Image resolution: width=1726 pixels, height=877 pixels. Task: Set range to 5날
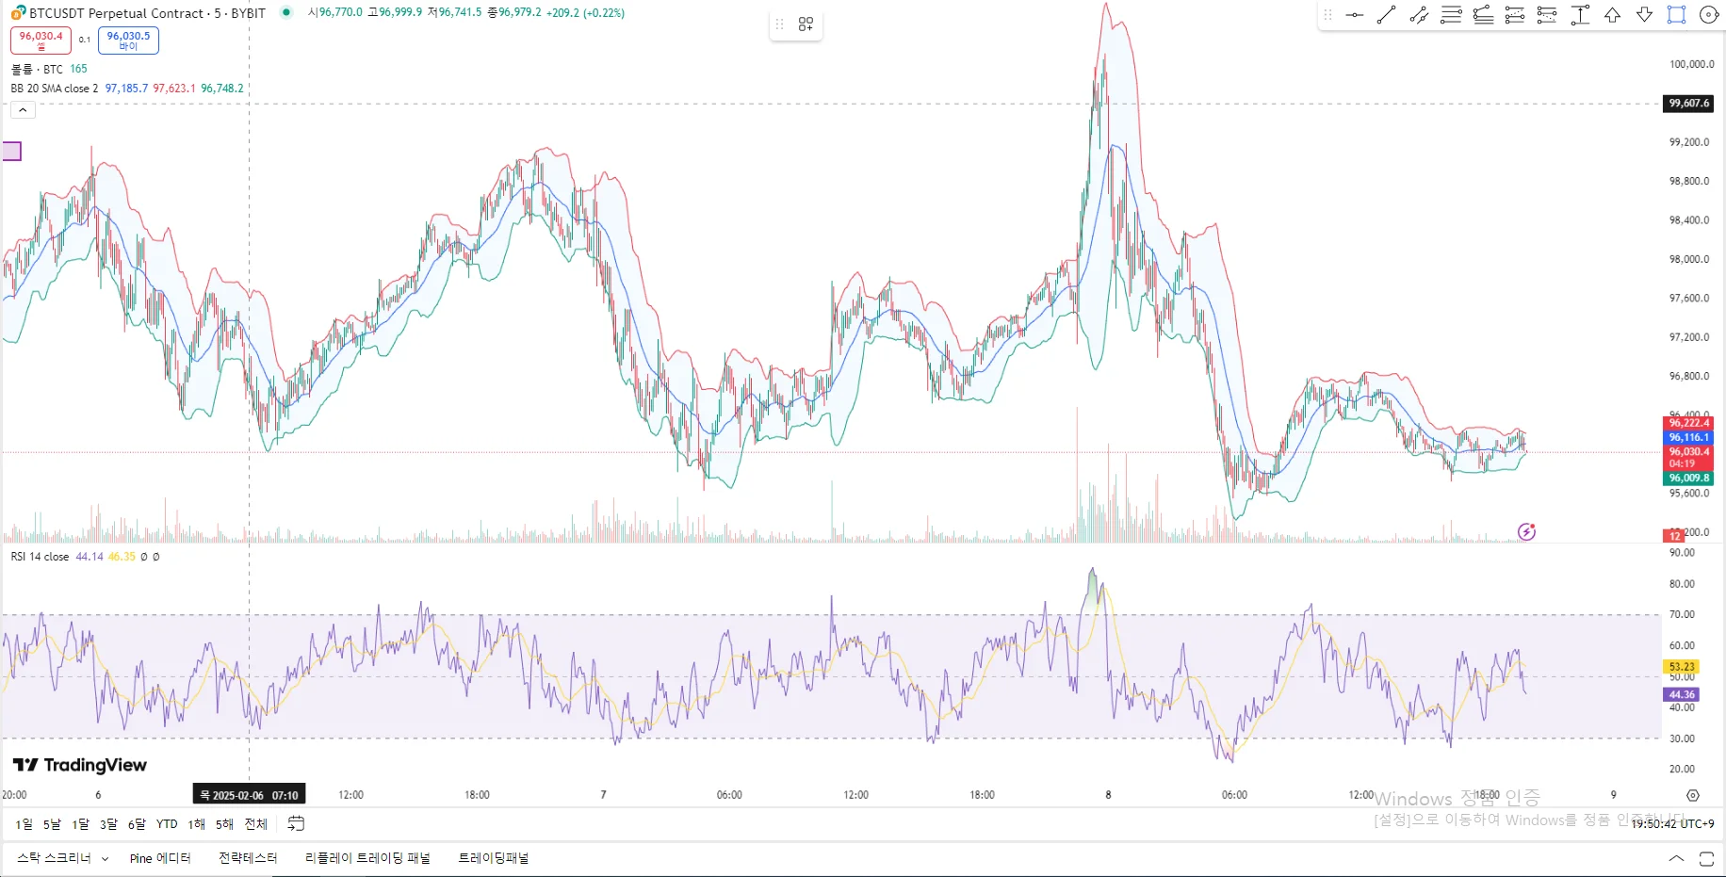(52, 824)
